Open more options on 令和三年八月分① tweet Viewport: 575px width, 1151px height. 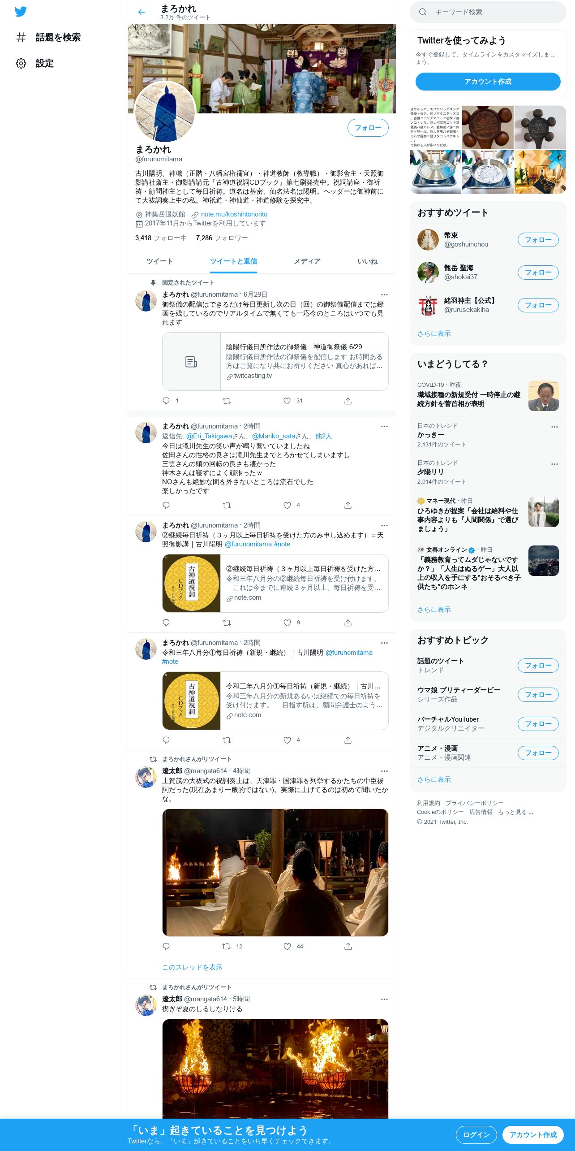(384, 643)
